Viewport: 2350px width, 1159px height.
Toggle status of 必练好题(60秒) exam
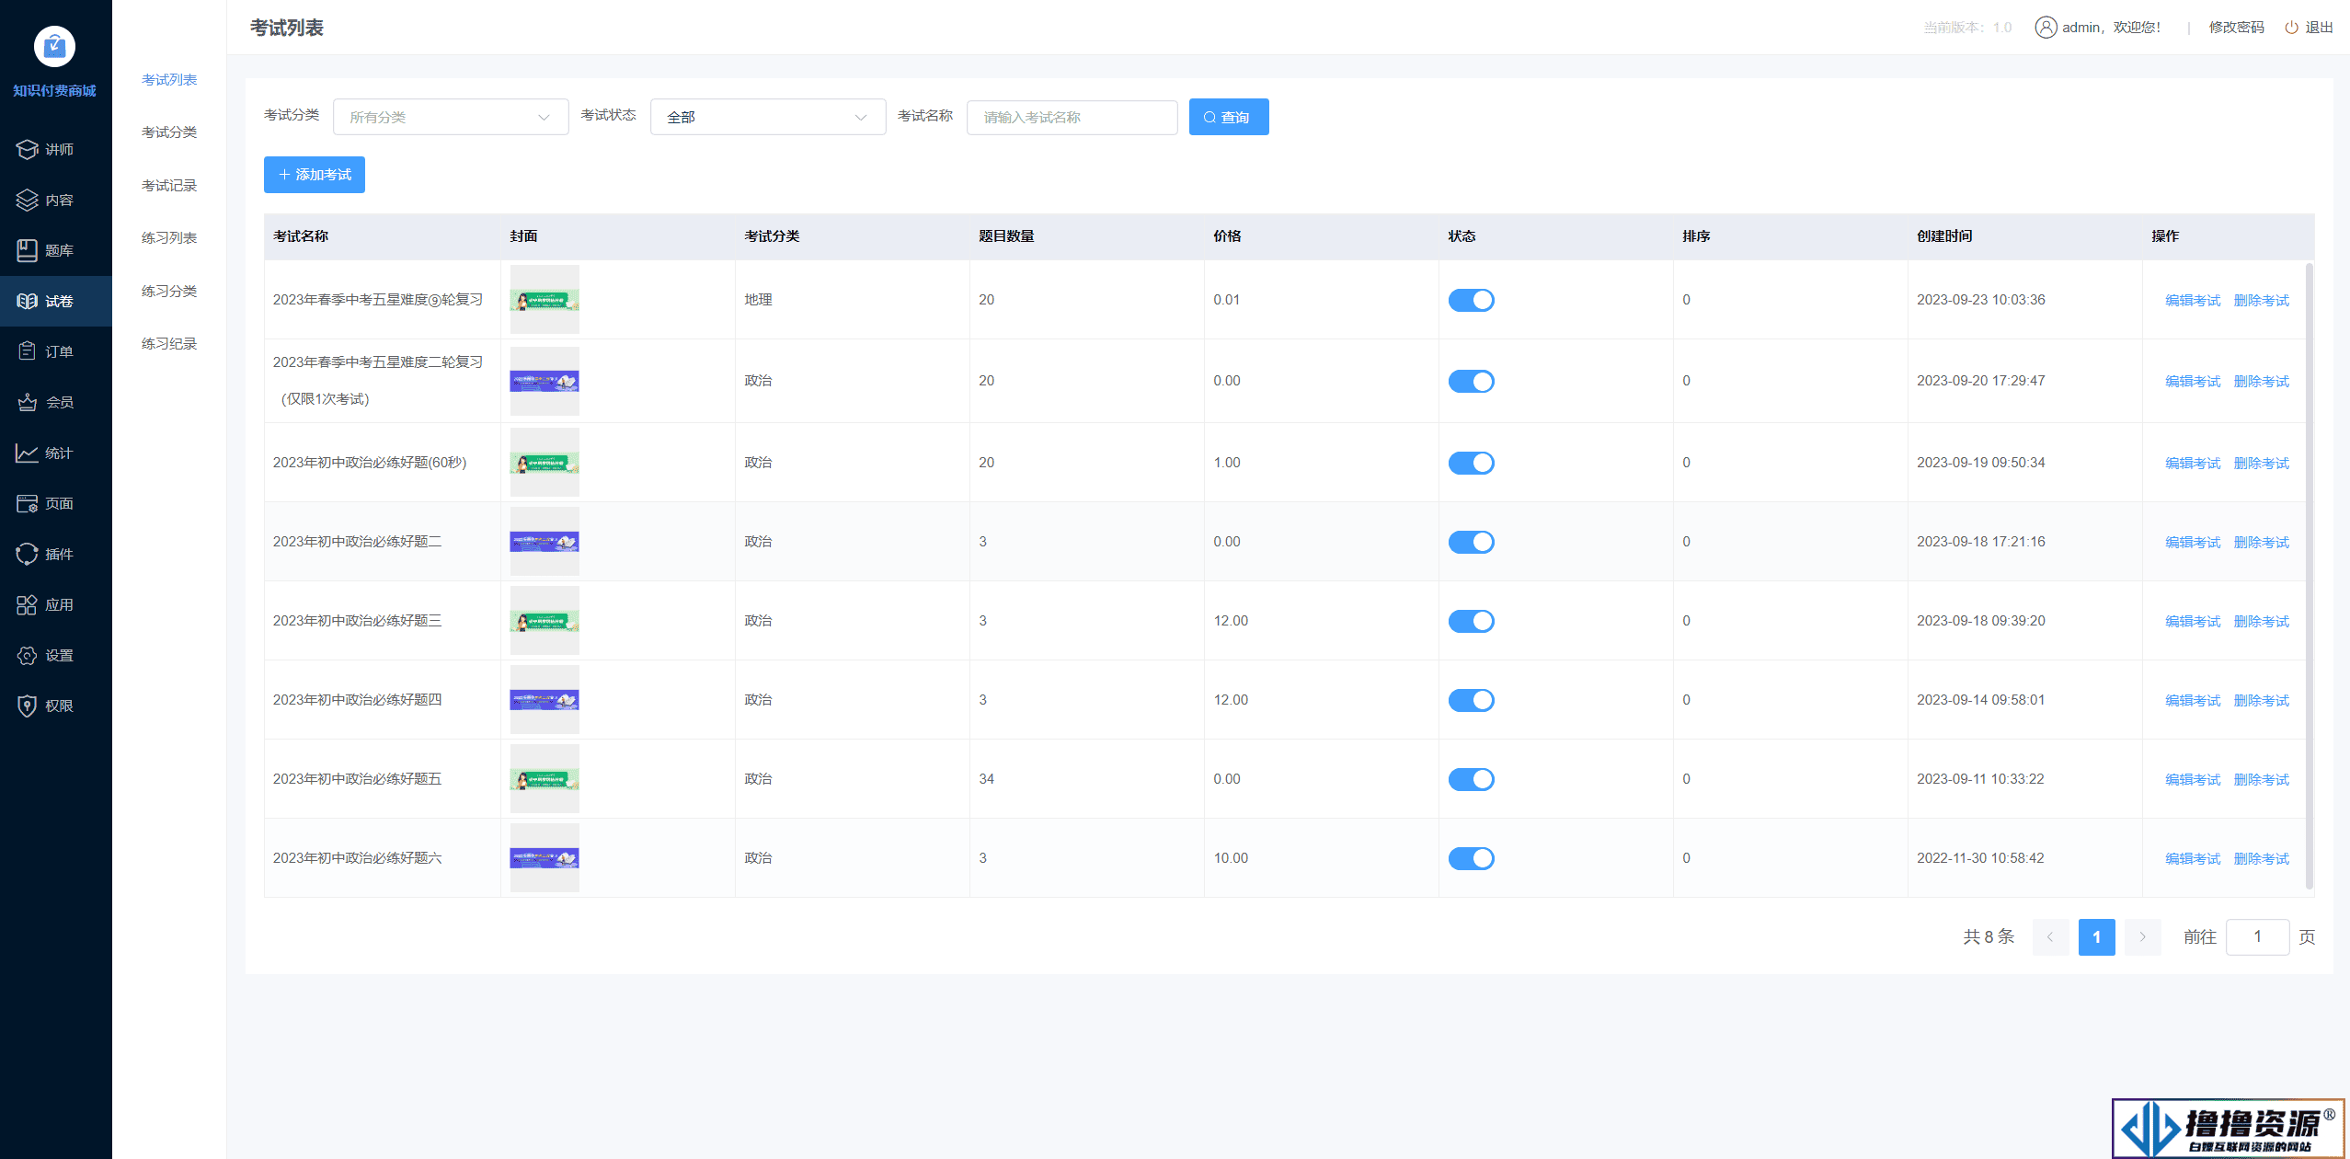[x=1472, y=463]
